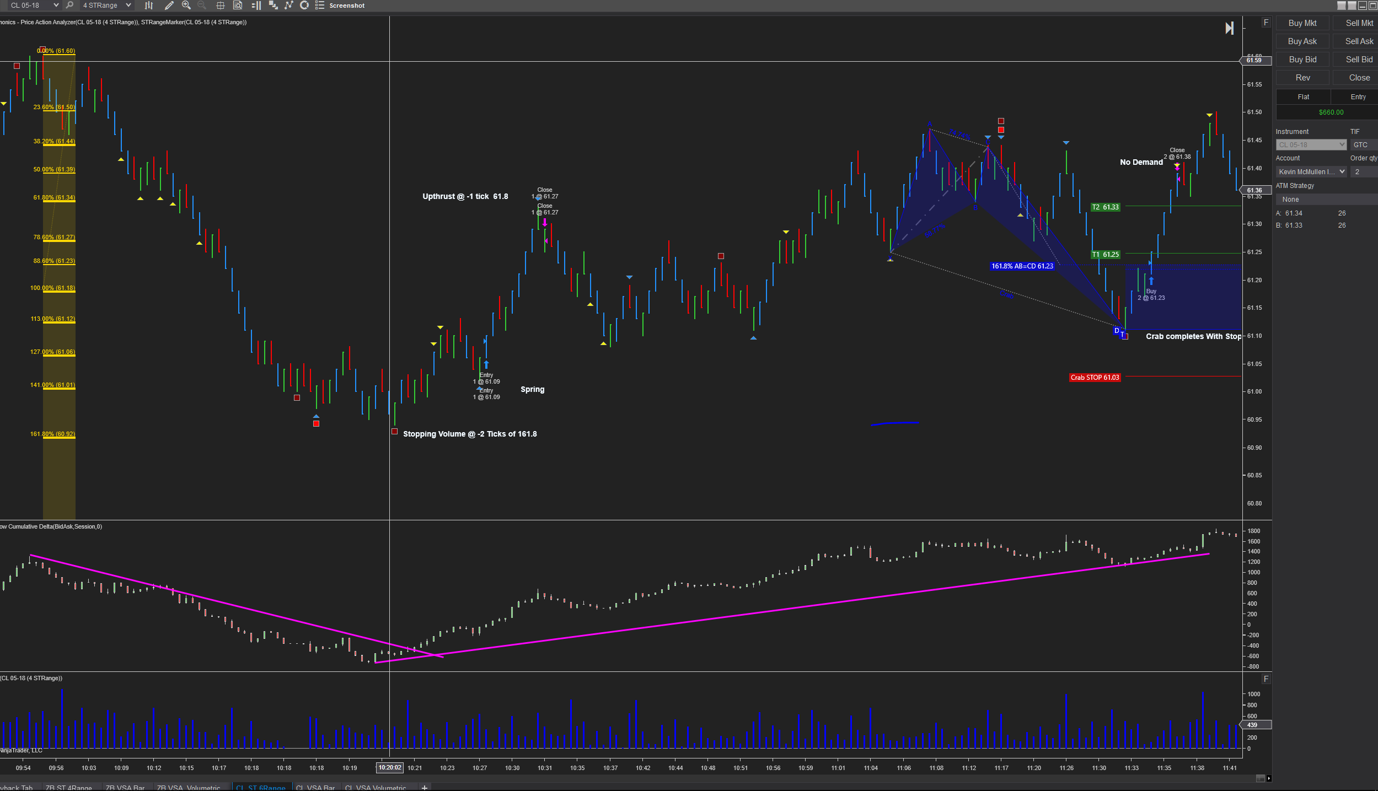Screen dimensions: 1378x791
Task: Click the 'No Demand' chart annotation
Action: click(x=1141, y=162)
